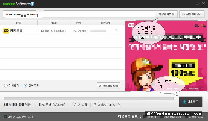208x121 pixels.
Task: Click the 카카오톡 software name
Action: 16,31
